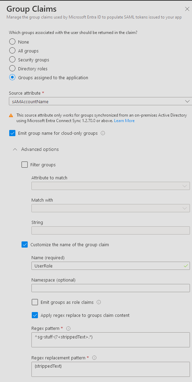Viewport: 192px width, 382px height.
Task: Click the Name field containing UserRole
Action: point(110,266)
